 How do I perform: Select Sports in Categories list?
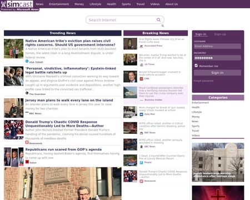click(x=196, y=126)
